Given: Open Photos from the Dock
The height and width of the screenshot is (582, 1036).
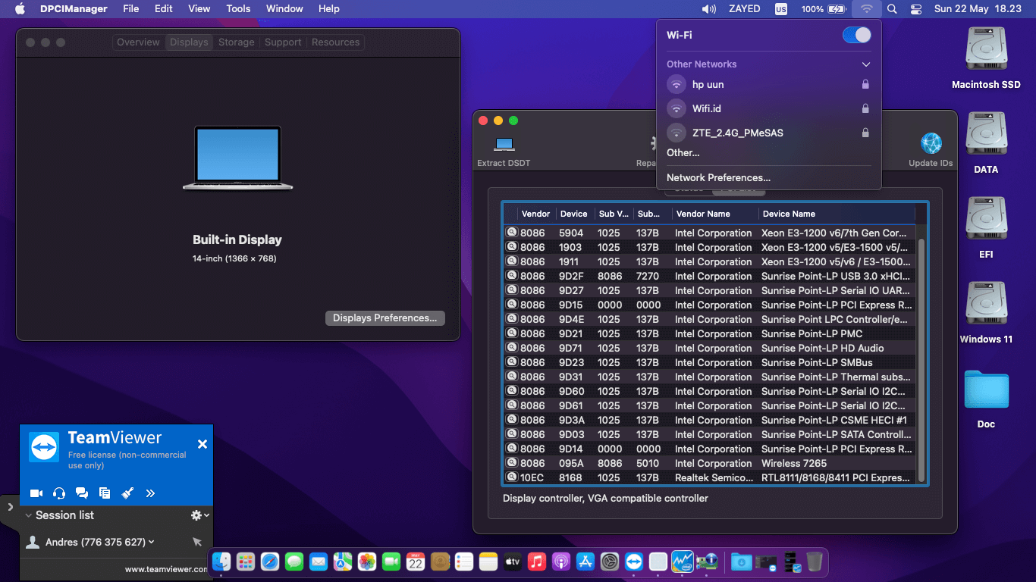Looking at the screenshot, I should coord(367,562).
